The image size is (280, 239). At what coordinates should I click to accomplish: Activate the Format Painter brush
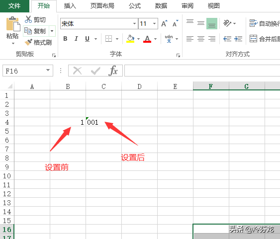coord(28,42)
